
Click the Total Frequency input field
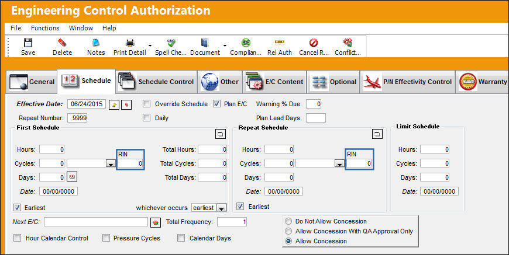click(232, 222)
